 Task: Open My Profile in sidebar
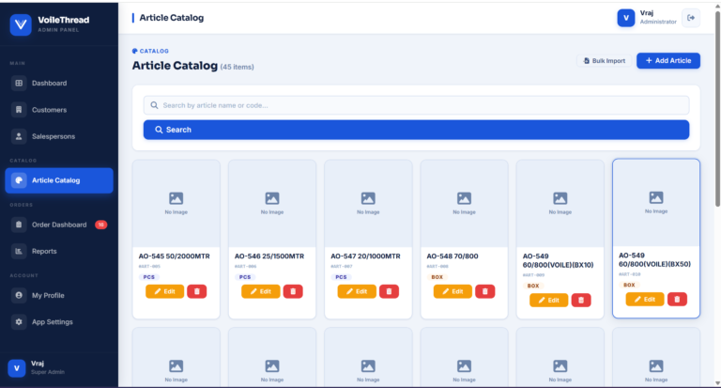point(49,295)
